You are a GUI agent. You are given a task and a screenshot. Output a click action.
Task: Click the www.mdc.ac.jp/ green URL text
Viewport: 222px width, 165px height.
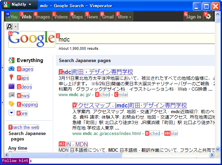pos(75,94)
